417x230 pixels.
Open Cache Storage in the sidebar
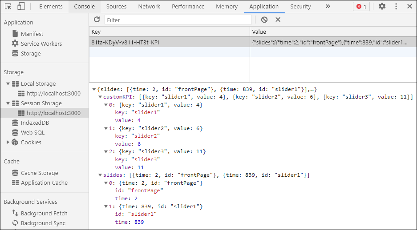39,173
